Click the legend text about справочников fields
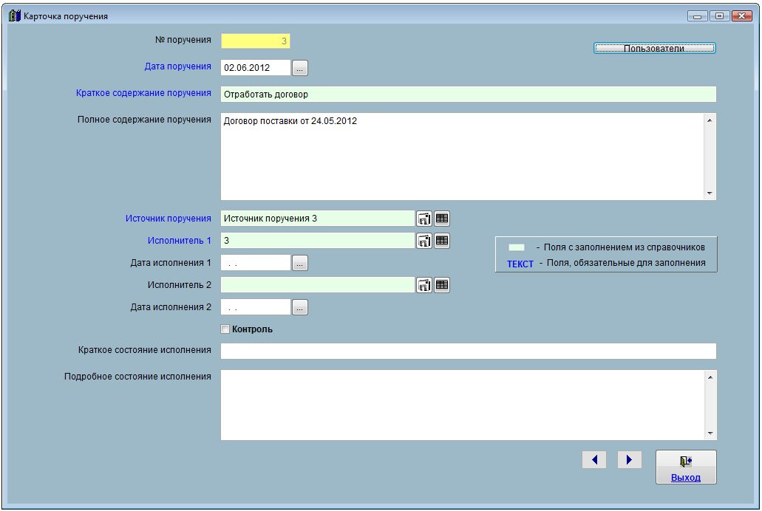762x511 pixels. coord(624,247)
